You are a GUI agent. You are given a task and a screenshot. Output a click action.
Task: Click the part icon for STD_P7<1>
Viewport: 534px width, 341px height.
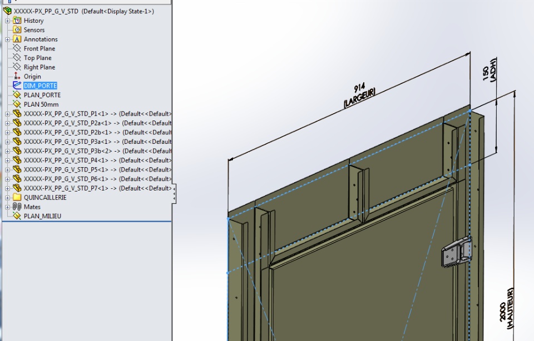click(x=17, y=188)
